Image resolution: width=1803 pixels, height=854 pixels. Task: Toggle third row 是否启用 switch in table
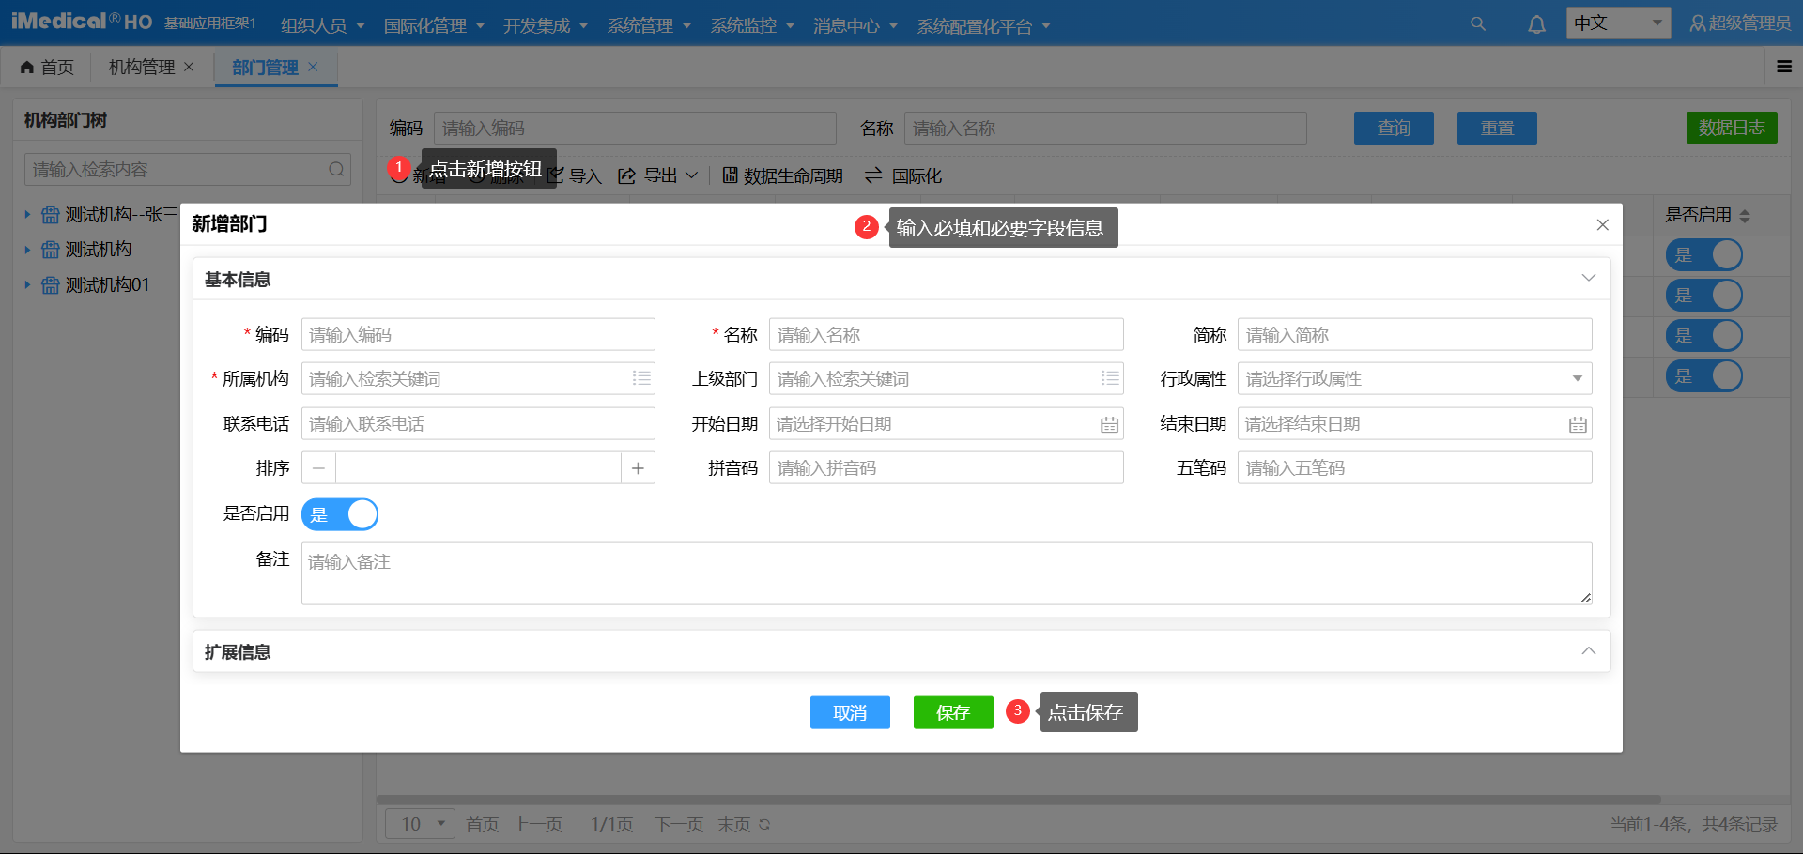1704,335
